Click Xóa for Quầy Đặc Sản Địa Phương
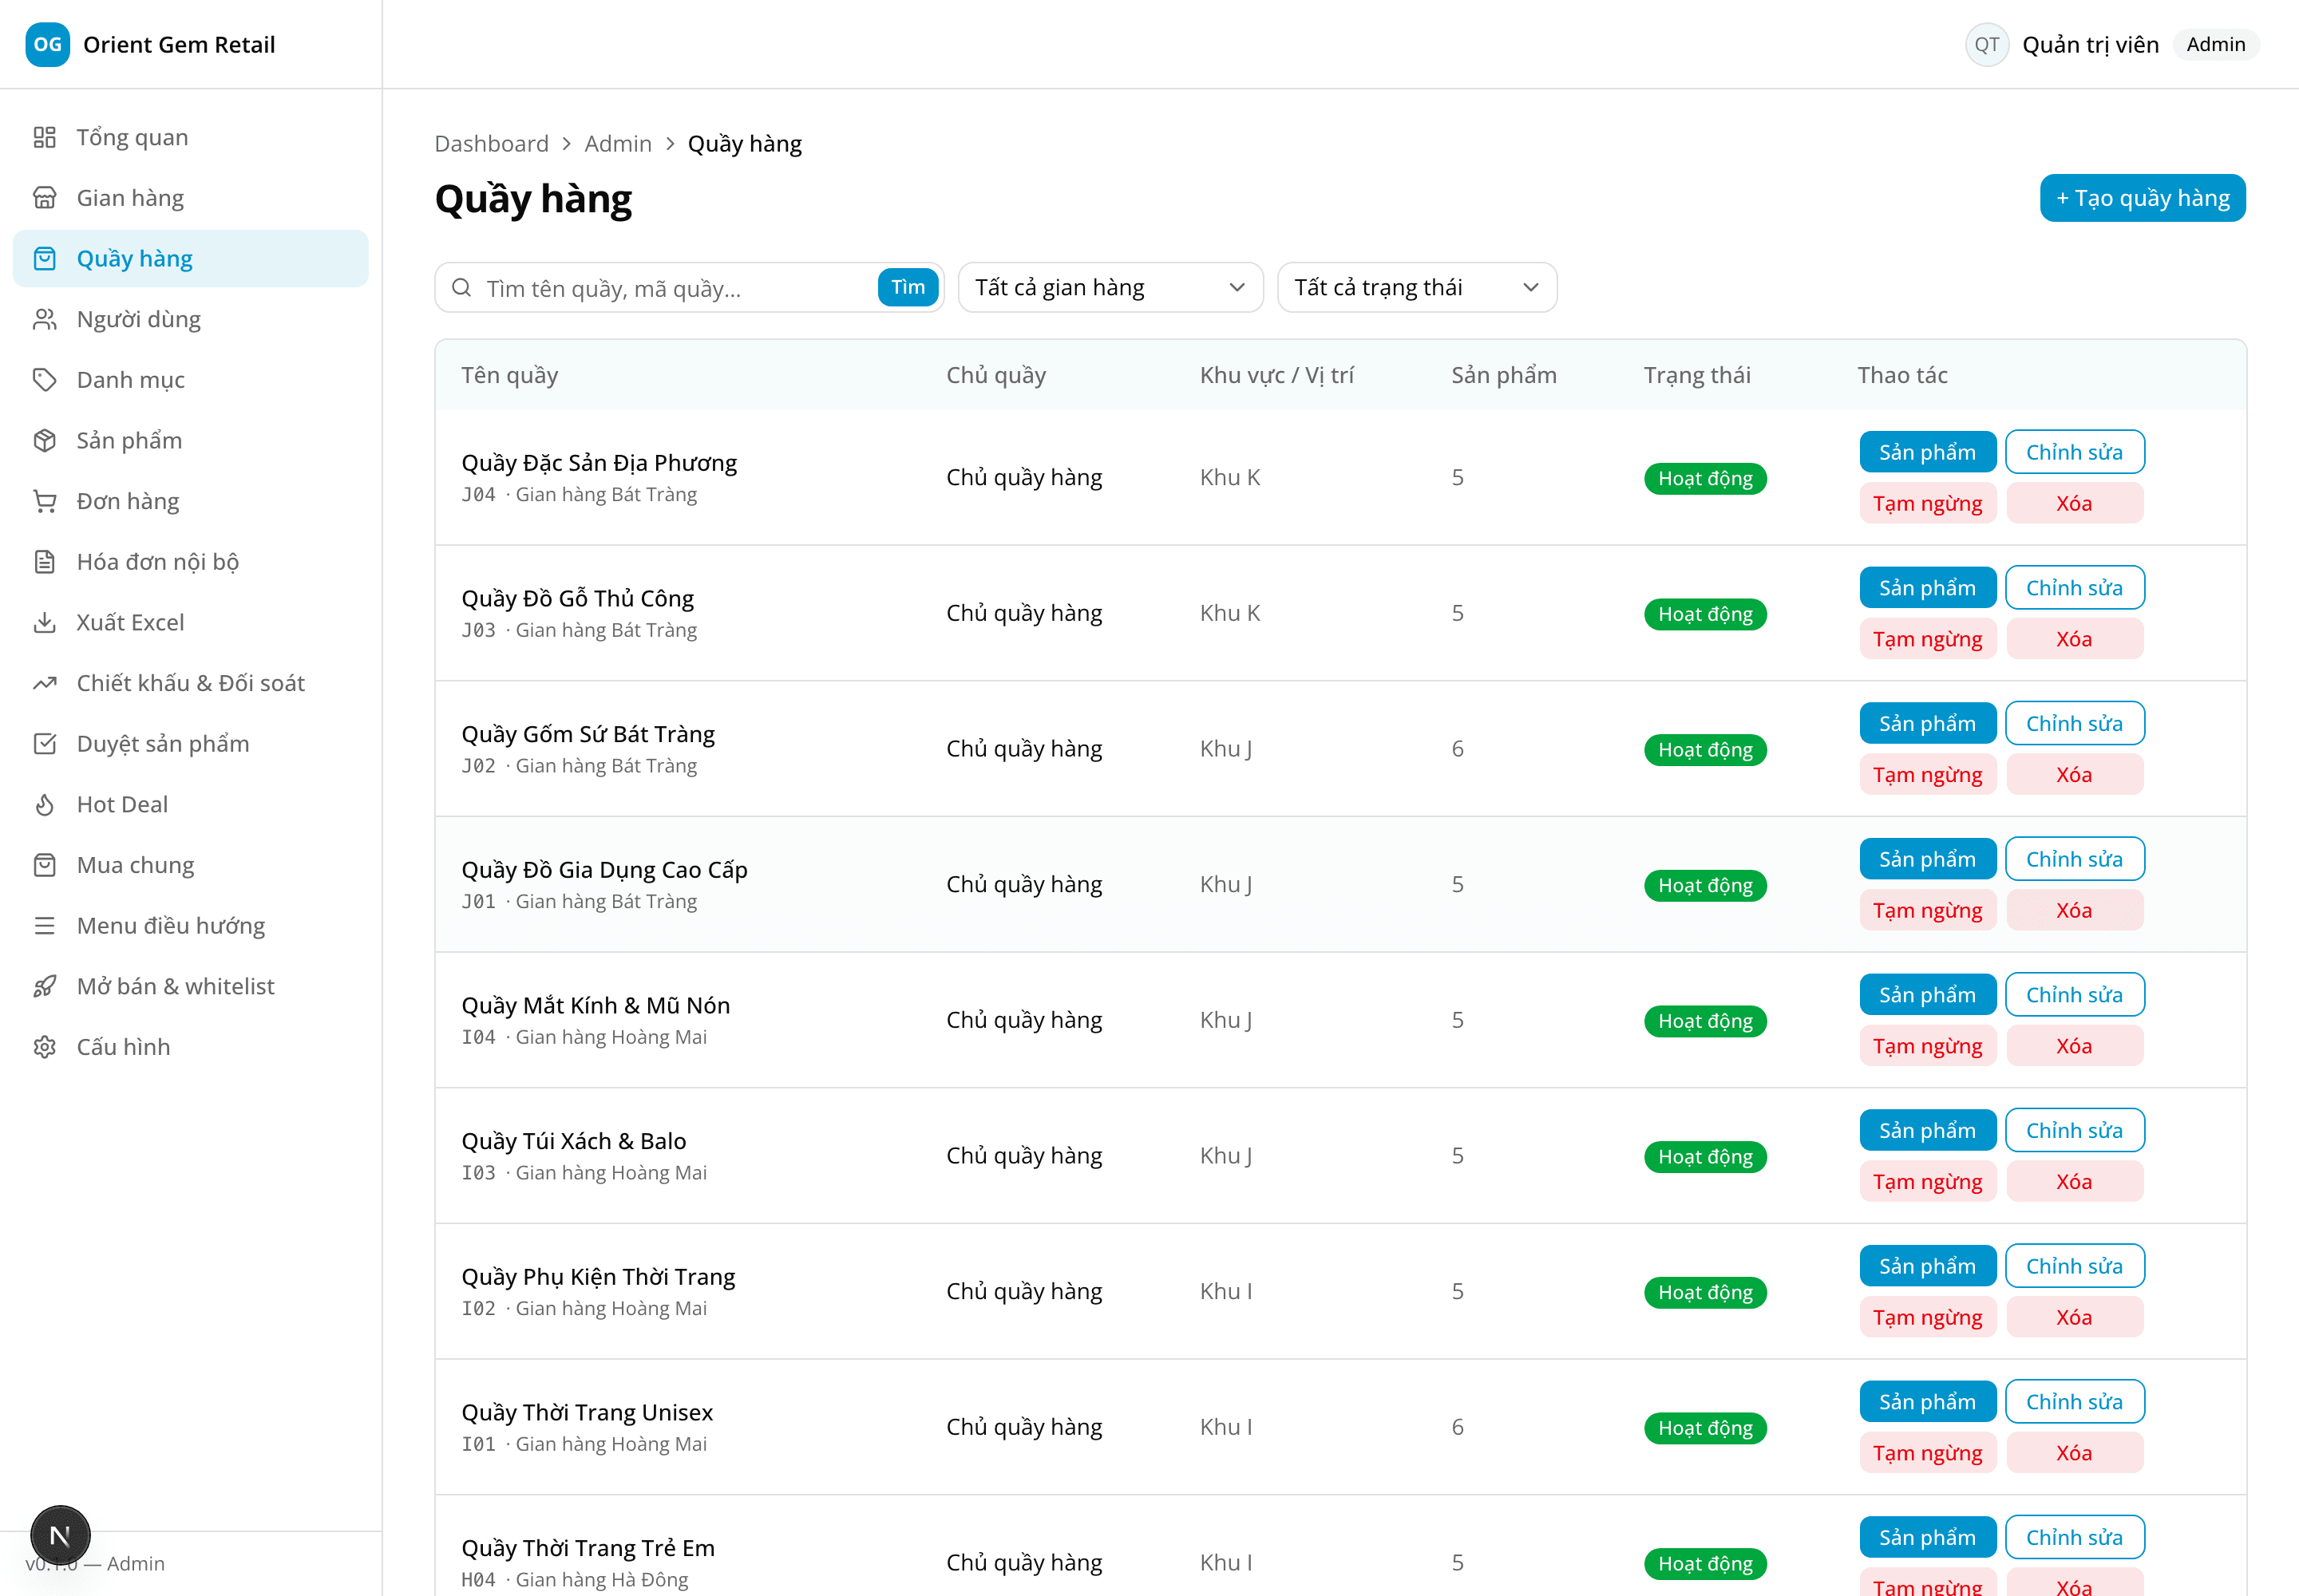The width and height of the screenshot is (2299, 1596). point(2074,504)
